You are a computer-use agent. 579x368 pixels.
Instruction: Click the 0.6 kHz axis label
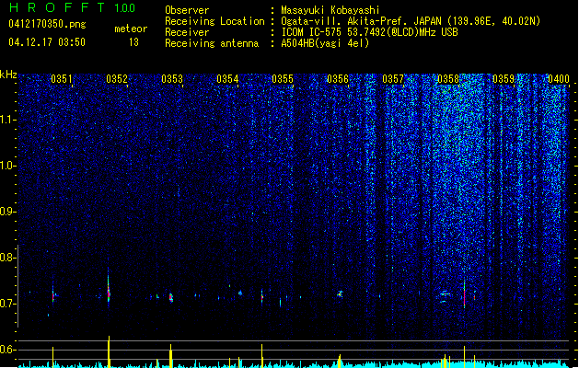(8, 350)
